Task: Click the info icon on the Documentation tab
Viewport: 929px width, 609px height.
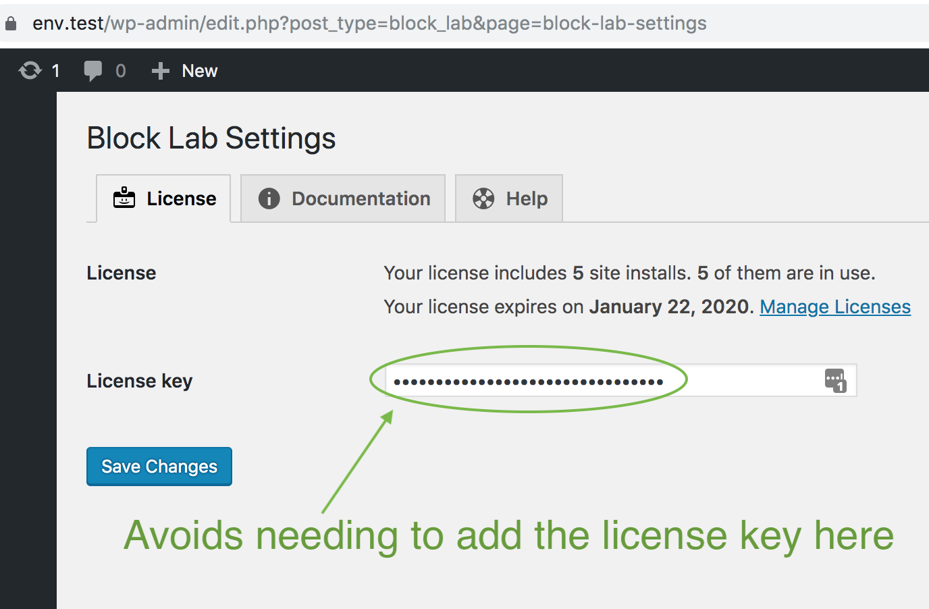Action: pos(269,198)
